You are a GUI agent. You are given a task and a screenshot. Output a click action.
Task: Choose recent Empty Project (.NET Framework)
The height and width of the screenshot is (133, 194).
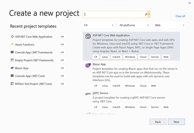click(34, 60)
